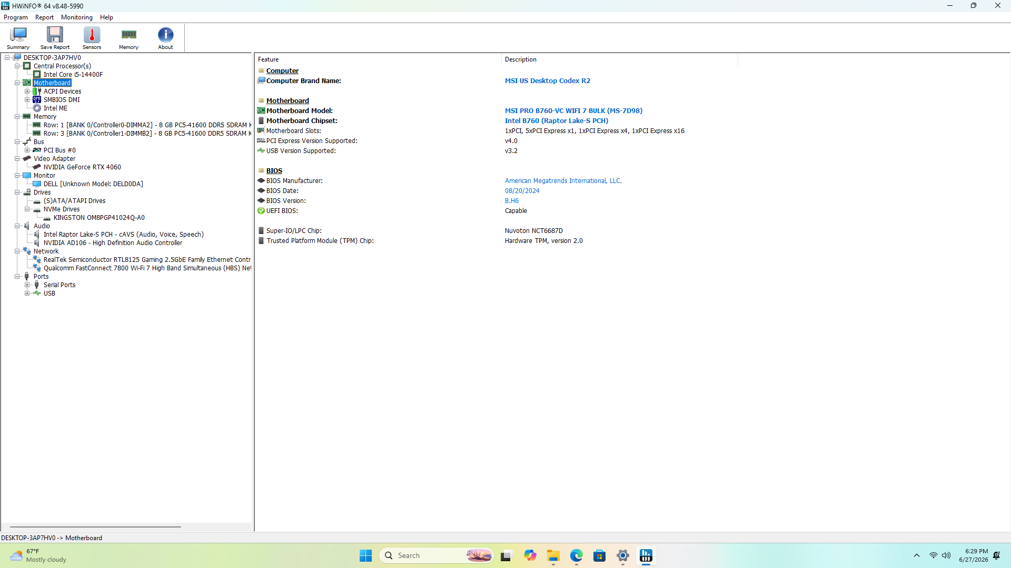
Task: Expand the USB ports node
Action: tap(27, 293)
